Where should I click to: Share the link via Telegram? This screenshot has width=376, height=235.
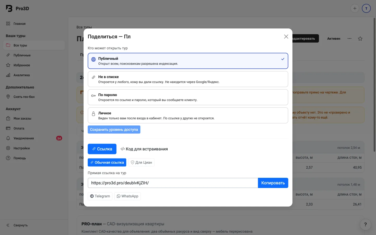(x=100, y=196)
